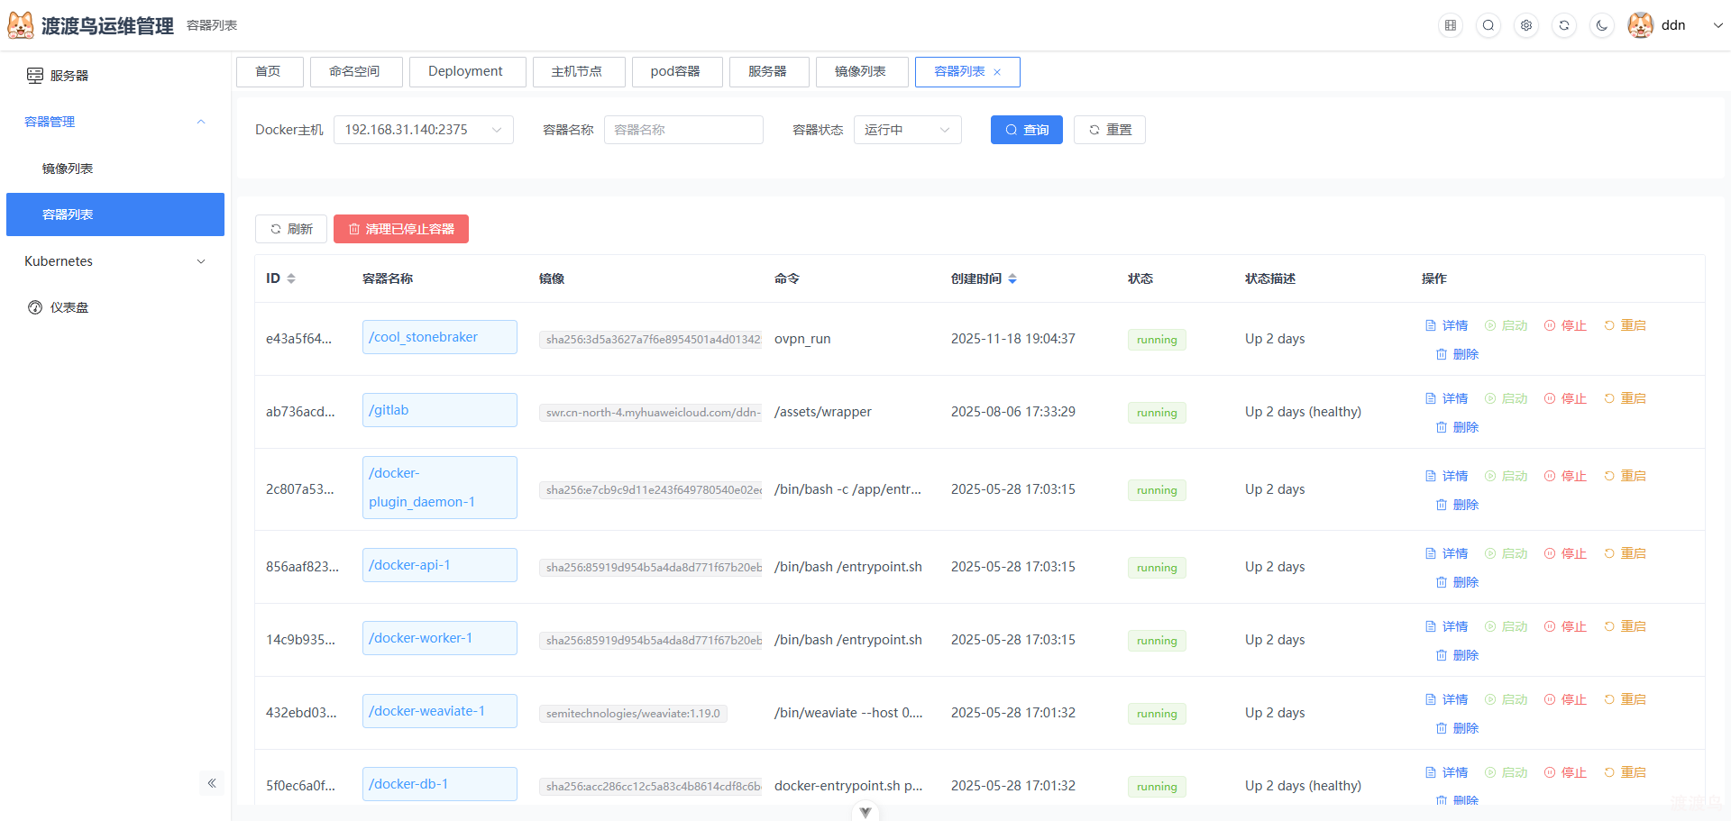Click the refresh icon in top bar

pos(1563,25)
